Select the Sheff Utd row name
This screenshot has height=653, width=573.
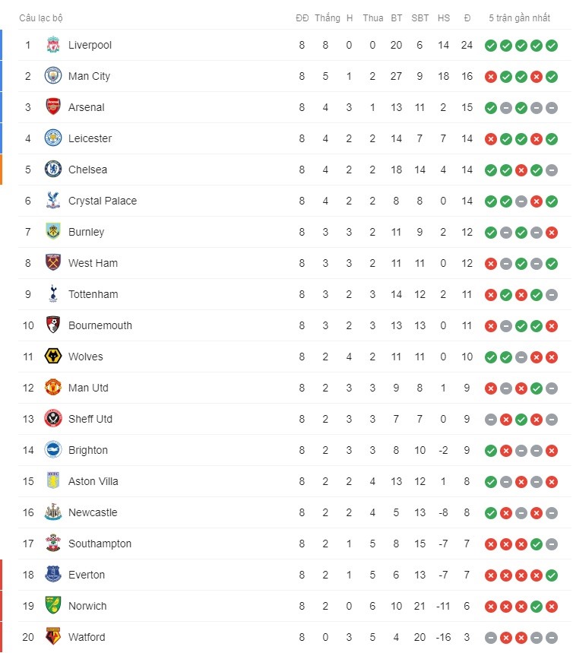(x=90, y=419)
